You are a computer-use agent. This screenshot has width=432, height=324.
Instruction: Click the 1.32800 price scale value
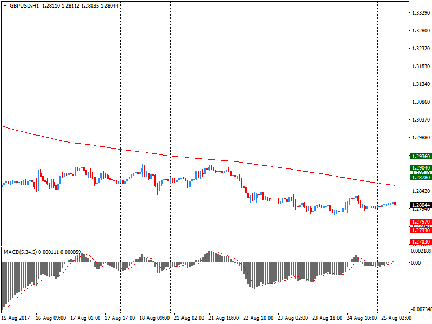[x=421, y=31]
